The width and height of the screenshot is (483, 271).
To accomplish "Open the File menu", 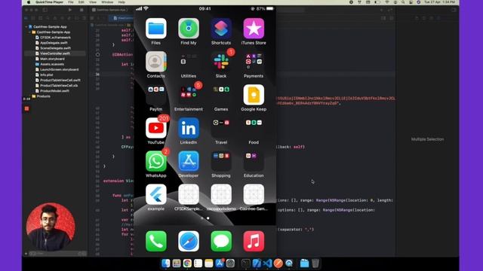I will (x=71, y=2).
